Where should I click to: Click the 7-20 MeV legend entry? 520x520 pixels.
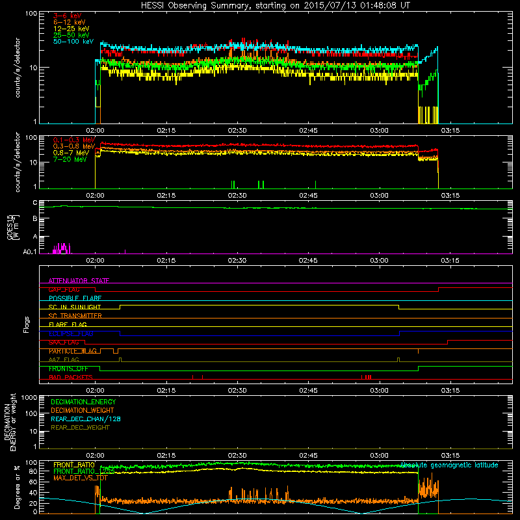70,159
